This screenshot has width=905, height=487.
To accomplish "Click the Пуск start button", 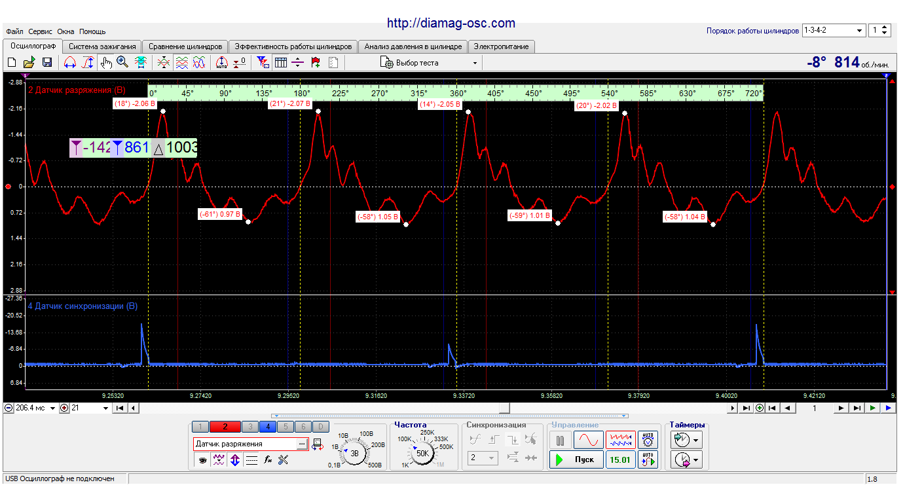I will coord(576,460).
